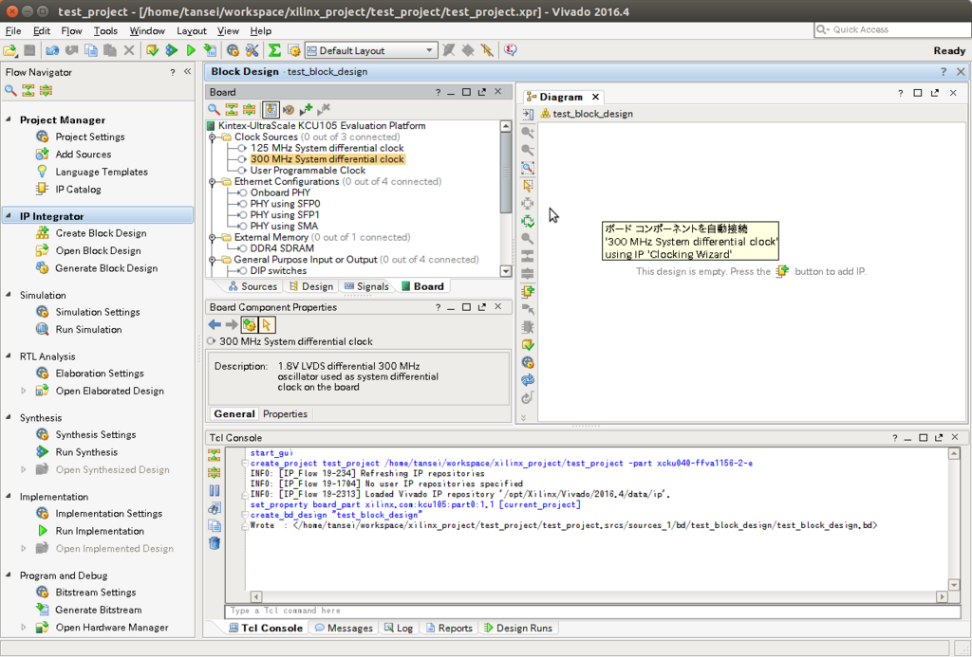Click the blue refresh icon in Diagram toolbar
The image size is (972, 657).
(x=528, y=380)
